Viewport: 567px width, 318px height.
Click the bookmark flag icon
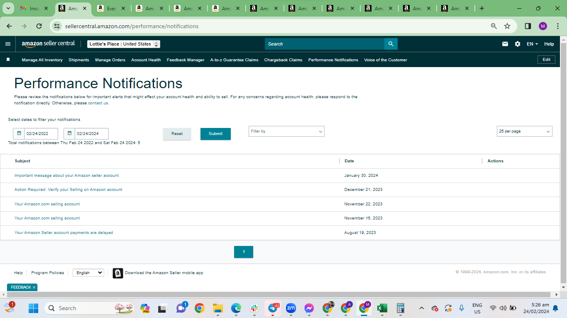coord(8,60)
